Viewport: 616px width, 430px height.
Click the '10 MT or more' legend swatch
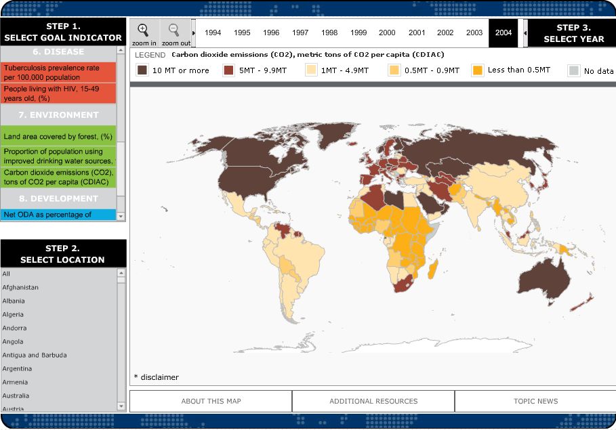[x=142, y=70]
